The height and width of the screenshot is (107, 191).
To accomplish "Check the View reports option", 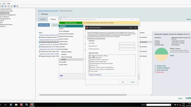I will coord(90,71).
